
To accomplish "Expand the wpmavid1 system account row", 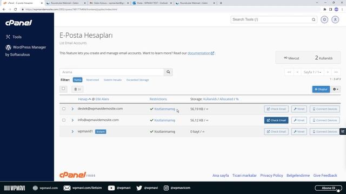I will click(x=72, y=131).
